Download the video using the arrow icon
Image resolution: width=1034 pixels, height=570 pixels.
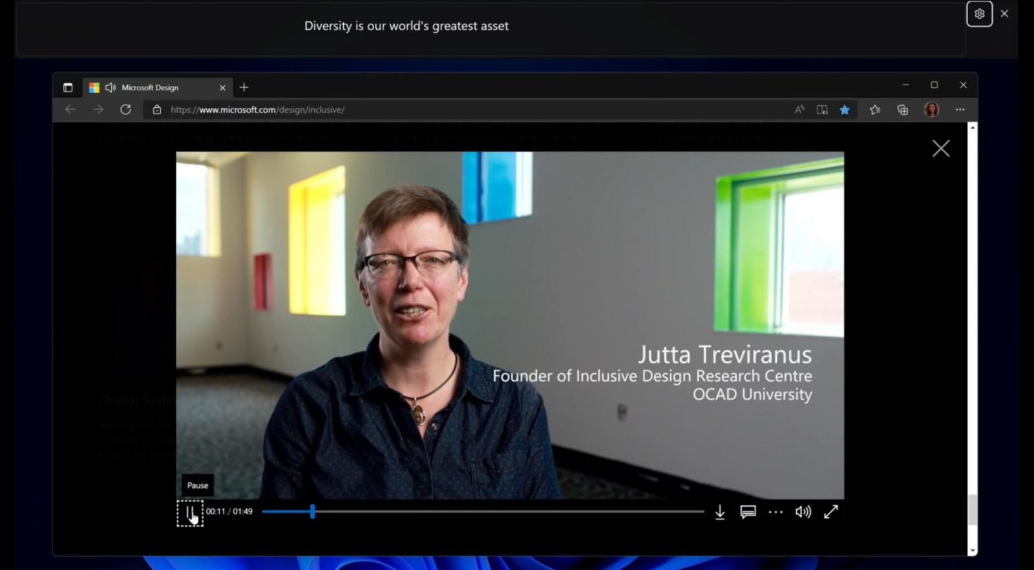(720, 512)
